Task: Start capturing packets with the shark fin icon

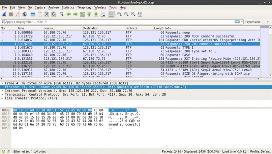Action: (4, 14)
